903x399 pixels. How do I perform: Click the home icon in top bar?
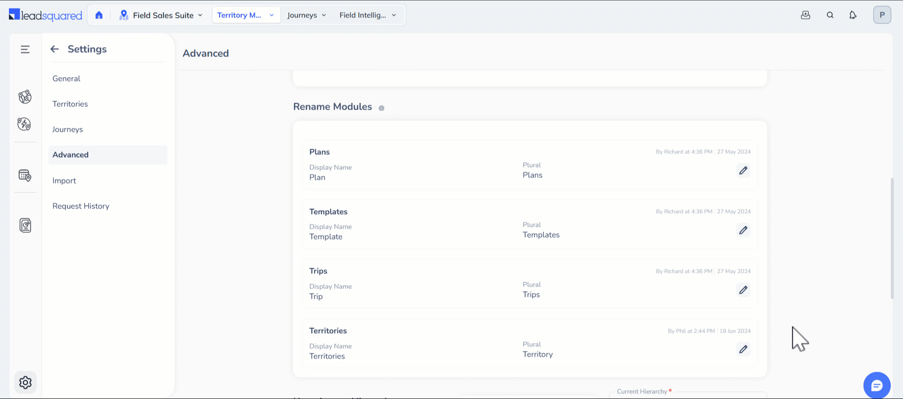point(99,15)
